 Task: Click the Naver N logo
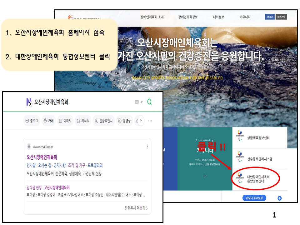[29, 102]
